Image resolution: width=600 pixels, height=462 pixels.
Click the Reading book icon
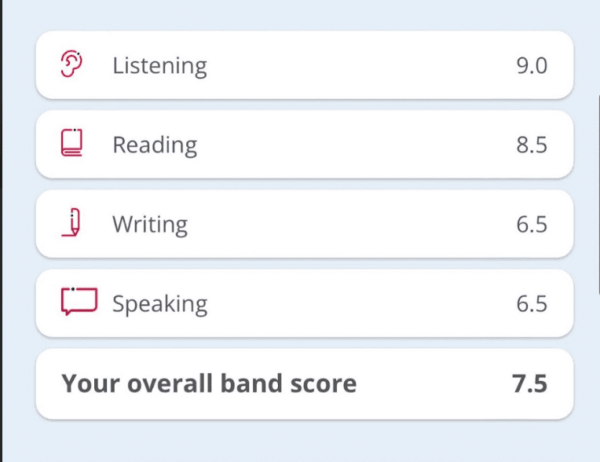coord(71,143)
